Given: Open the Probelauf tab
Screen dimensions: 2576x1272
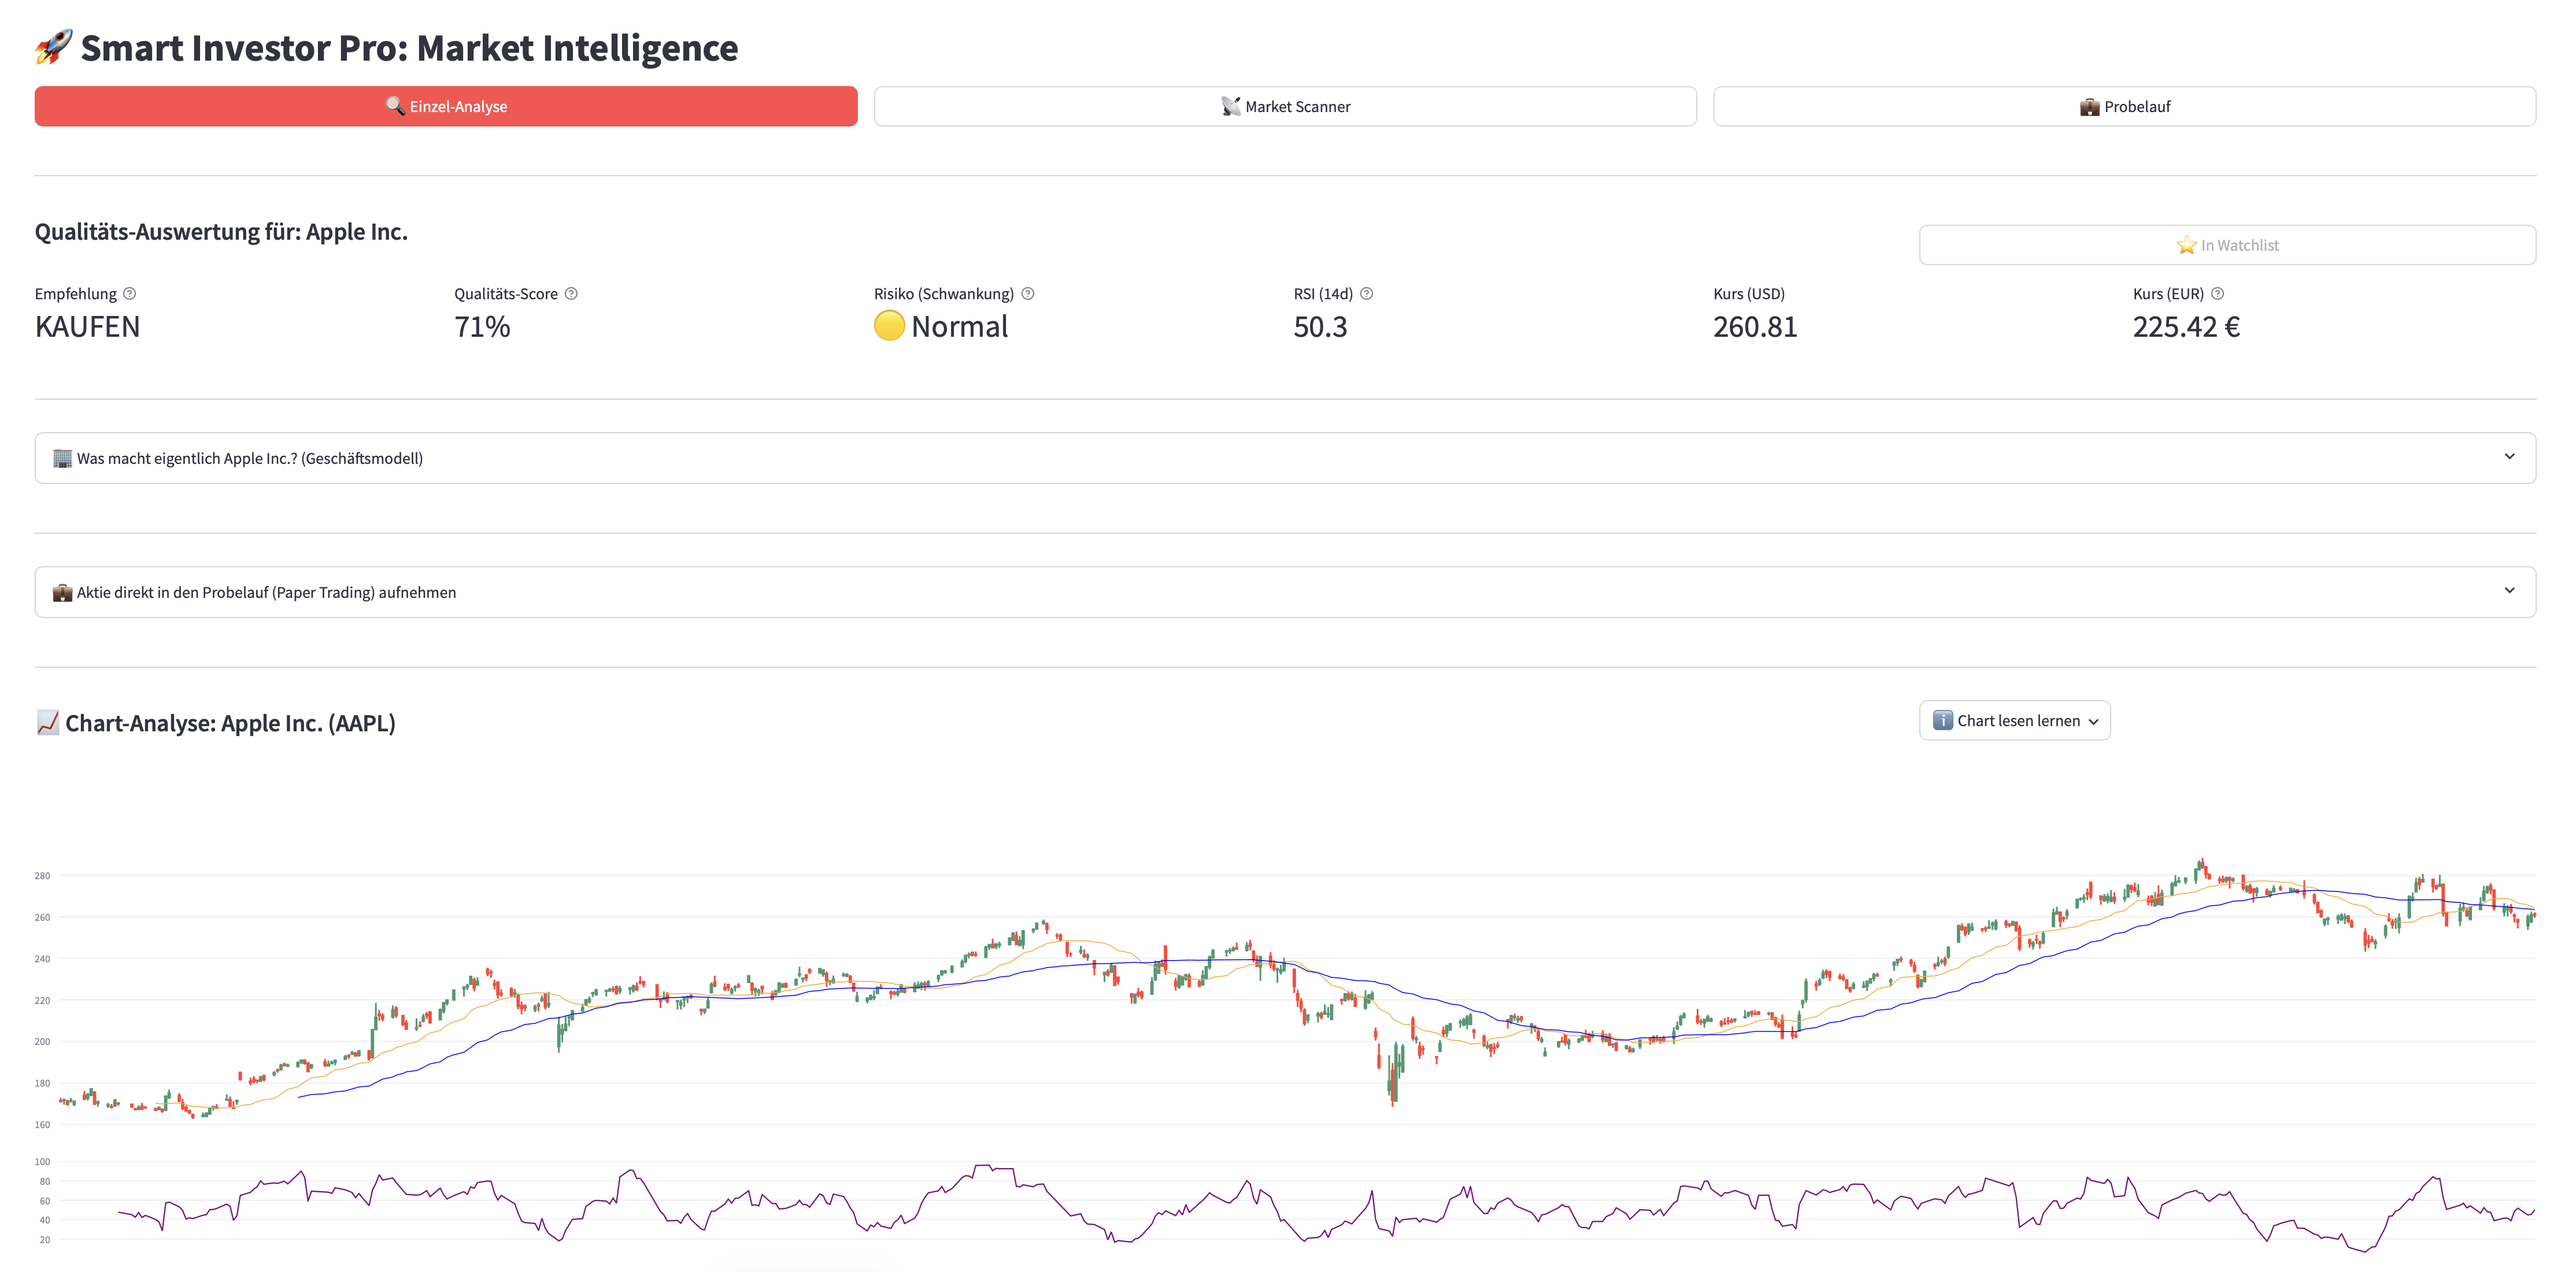Looking at the screenshot, I should (x=2124, y=106).
